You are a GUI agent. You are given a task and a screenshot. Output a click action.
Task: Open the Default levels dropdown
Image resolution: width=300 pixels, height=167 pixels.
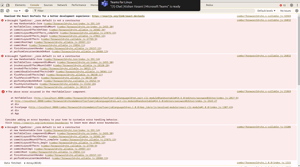click(266, 11)
